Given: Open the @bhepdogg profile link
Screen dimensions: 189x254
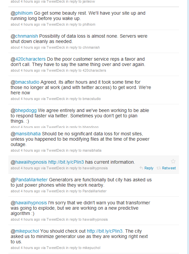Looking at the screenshot, I should (24, 110).
